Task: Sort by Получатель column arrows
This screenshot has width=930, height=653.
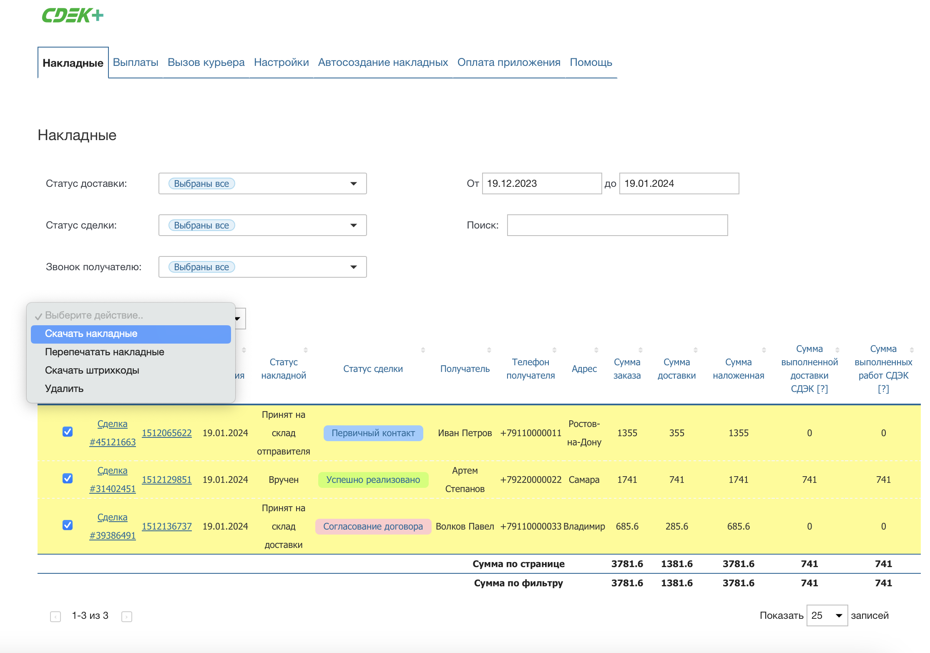Action: [489, 350]
